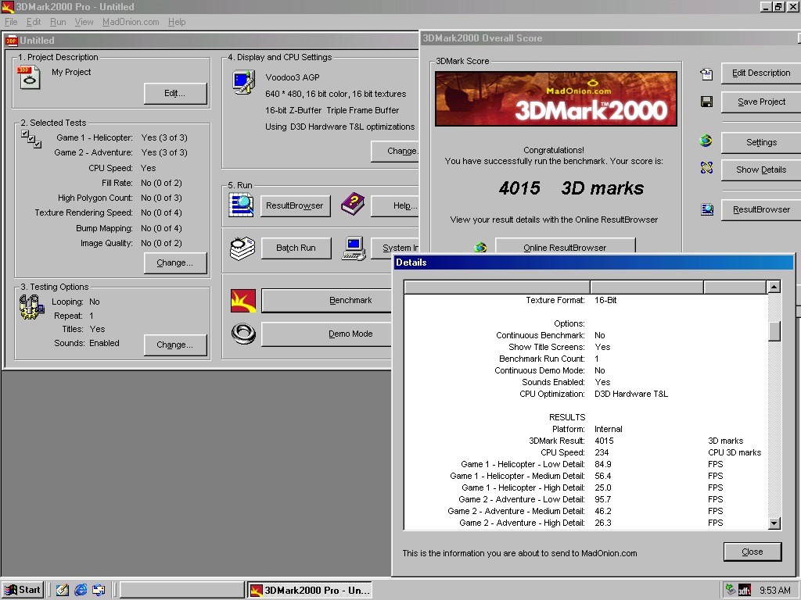Launch Demo Mode
This screenshot has height=600, width=801.
pos(326,334)
